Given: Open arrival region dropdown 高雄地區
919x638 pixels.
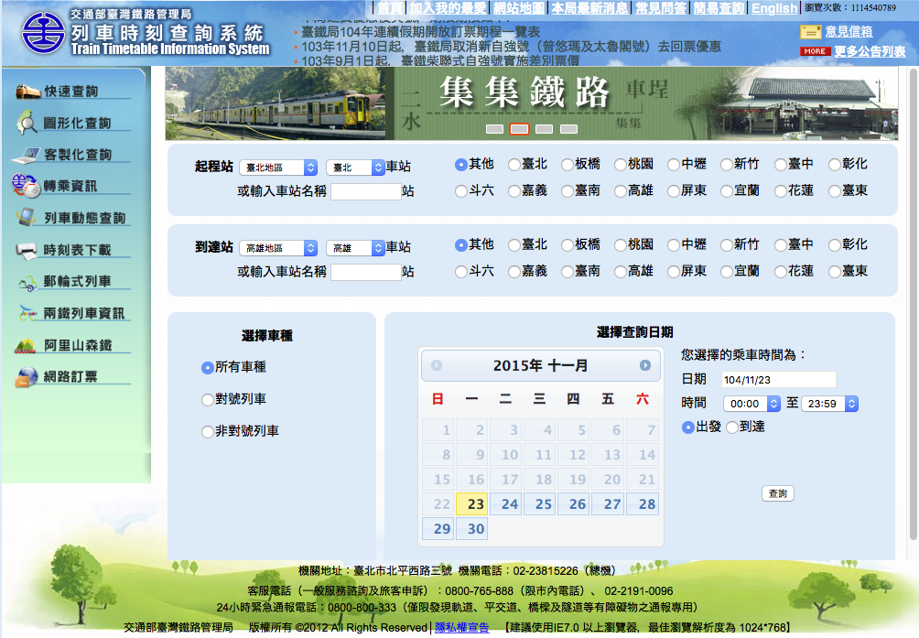Looking at the screenshot, I should click(278, 248).
